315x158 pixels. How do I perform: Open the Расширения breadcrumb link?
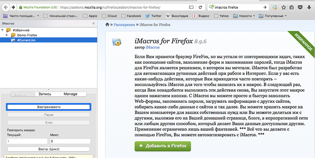[124, 25]
